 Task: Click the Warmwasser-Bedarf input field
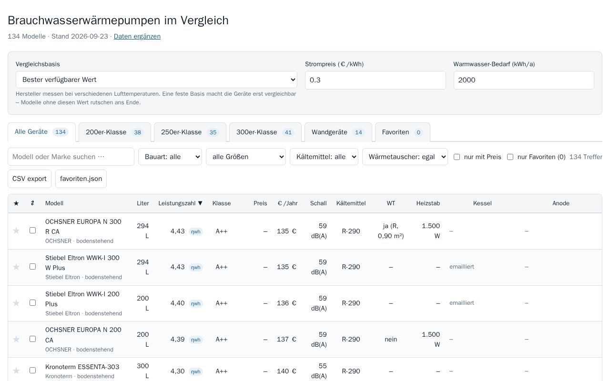coord(524,80)
